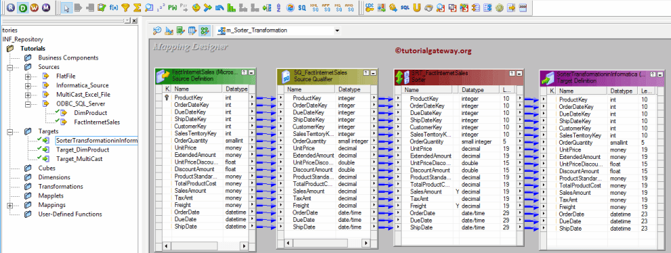The image size is (671, 253).
Task: Select the pointer arrow tool
Action: pyautogui.click(x=66, y=7)
